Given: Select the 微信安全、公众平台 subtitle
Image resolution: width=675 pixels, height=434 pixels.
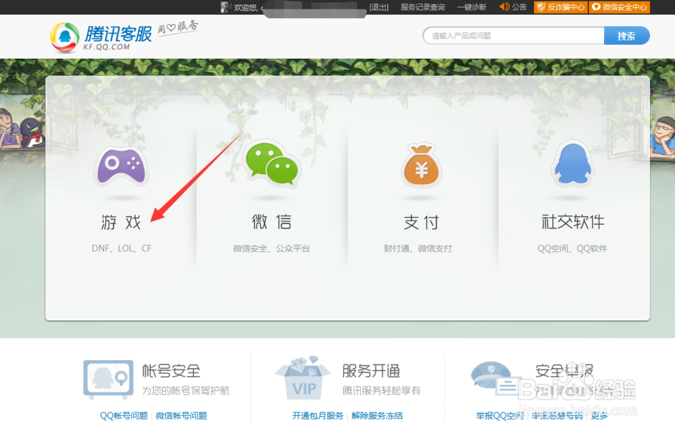Looking at the screenshot, I should 271,248.
